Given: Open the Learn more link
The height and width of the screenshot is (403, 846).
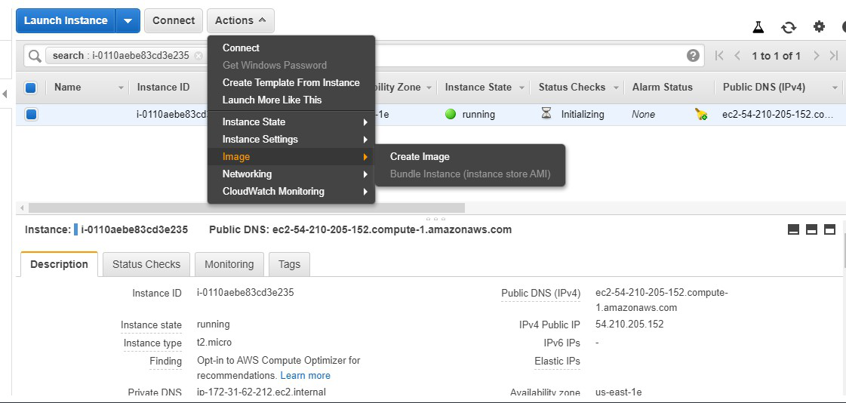Looking at the screenshot, I should (305, 375).
